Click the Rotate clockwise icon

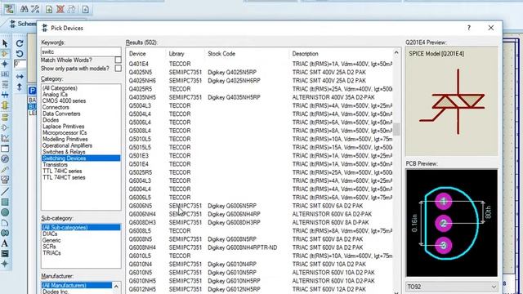[x=20, y=43]
